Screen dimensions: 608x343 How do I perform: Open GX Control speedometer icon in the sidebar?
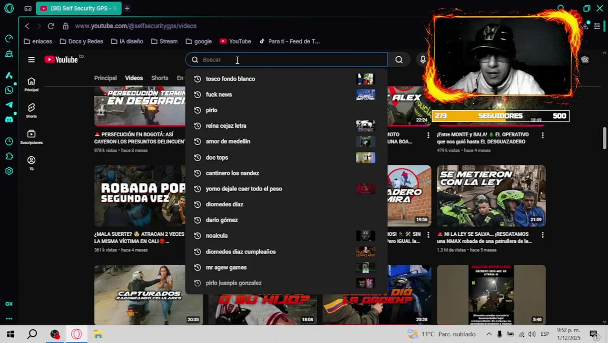9,38
